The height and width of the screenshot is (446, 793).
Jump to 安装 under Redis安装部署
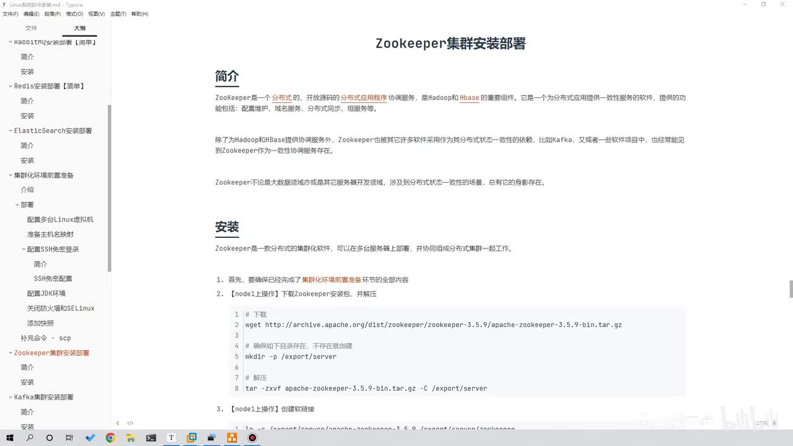(x=27, y=116)
